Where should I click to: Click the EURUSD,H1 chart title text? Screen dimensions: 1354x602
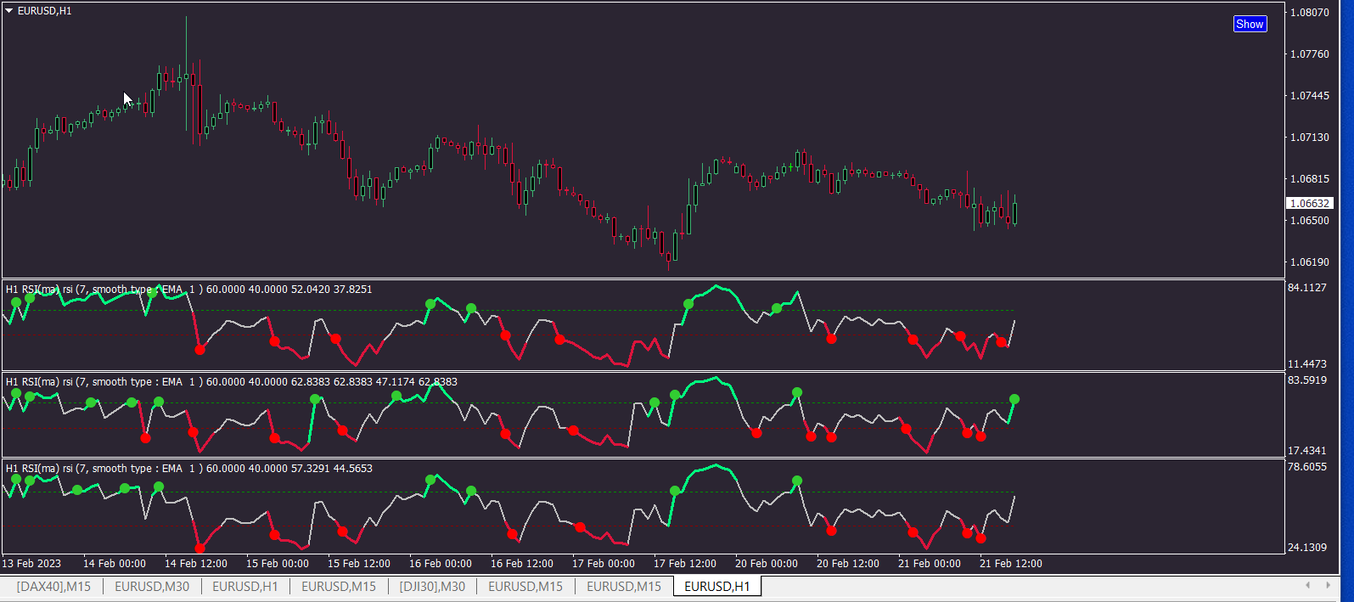pos(45,11)
